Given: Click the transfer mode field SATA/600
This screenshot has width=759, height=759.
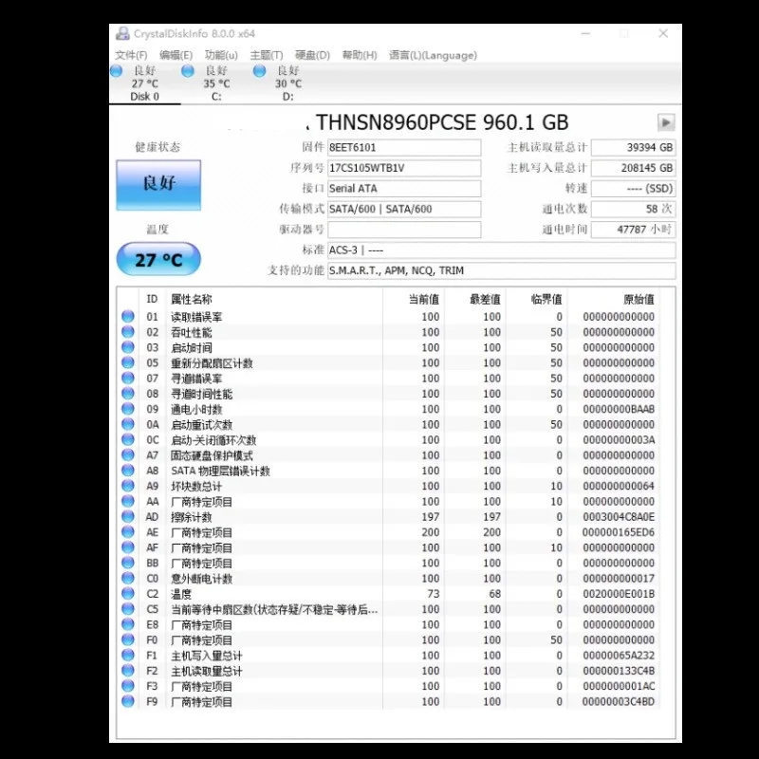Looking at the screenshot, I should [404, 209].
